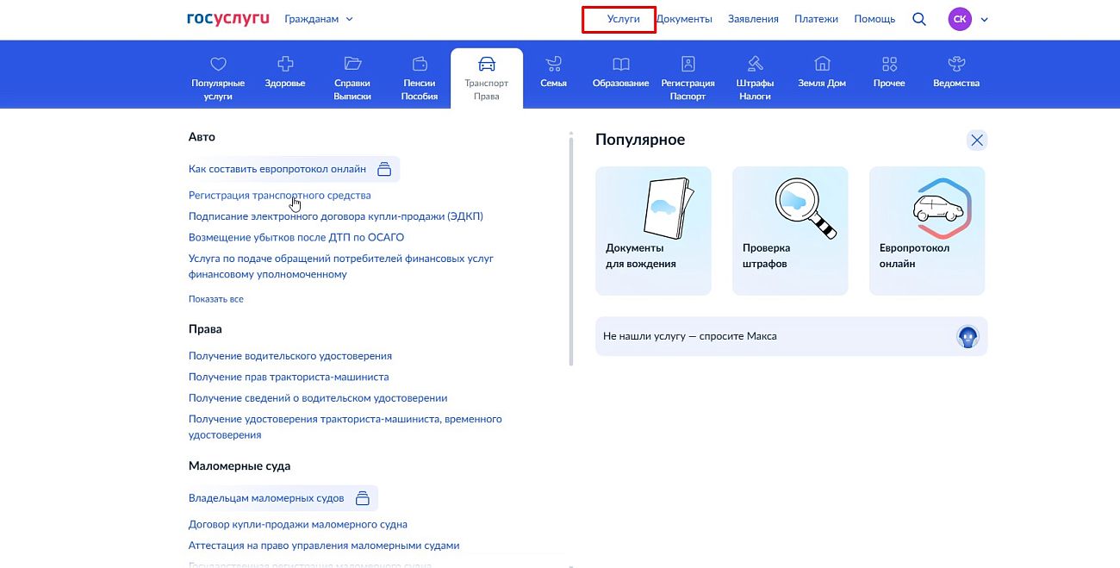1120x568 pixels.
Task: Open the Land and House icon
Action: pos(823,64)
